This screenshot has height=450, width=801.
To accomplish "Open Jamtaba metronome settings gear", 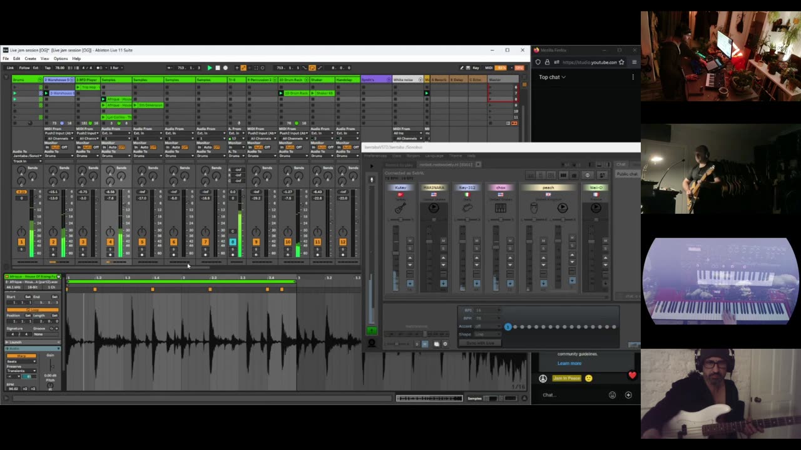I will (445, 344).
